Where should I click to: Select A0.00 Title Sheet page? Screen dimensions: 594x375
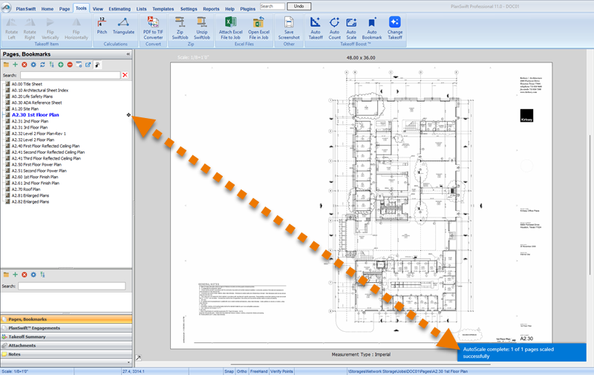pyautogui.click(x=27, y=84)
